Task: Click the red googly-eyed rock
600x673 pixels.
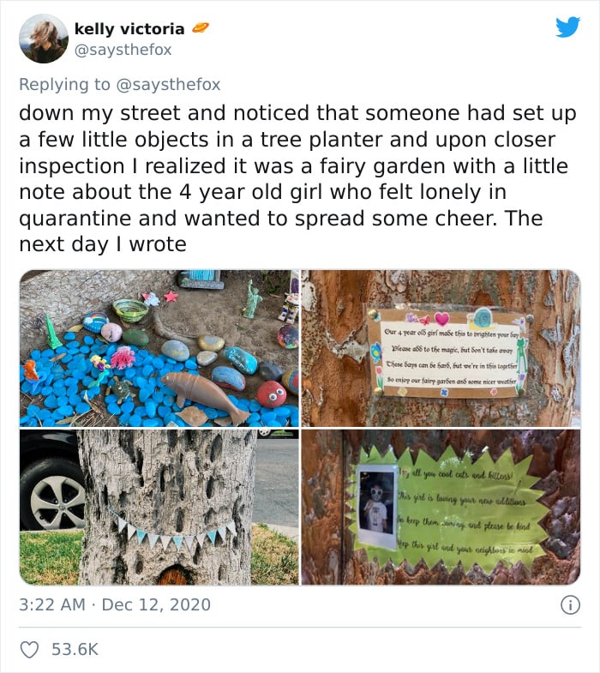Action: [x=271, y=394]
